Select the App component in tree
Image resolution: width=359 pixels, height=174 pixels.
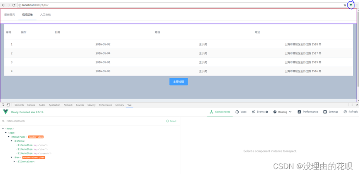tap(12, 133)
